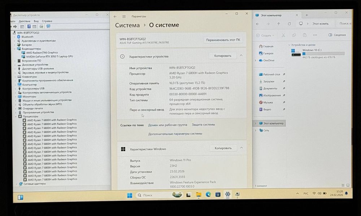
Task: Open Документы in Explorer sidebar
Action: 268,88
